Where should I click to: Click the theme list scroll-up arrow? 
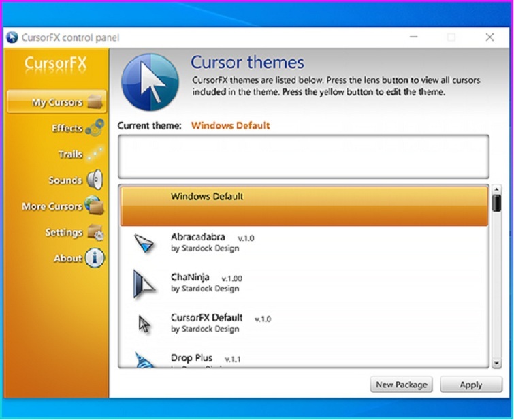pos(496,191)
